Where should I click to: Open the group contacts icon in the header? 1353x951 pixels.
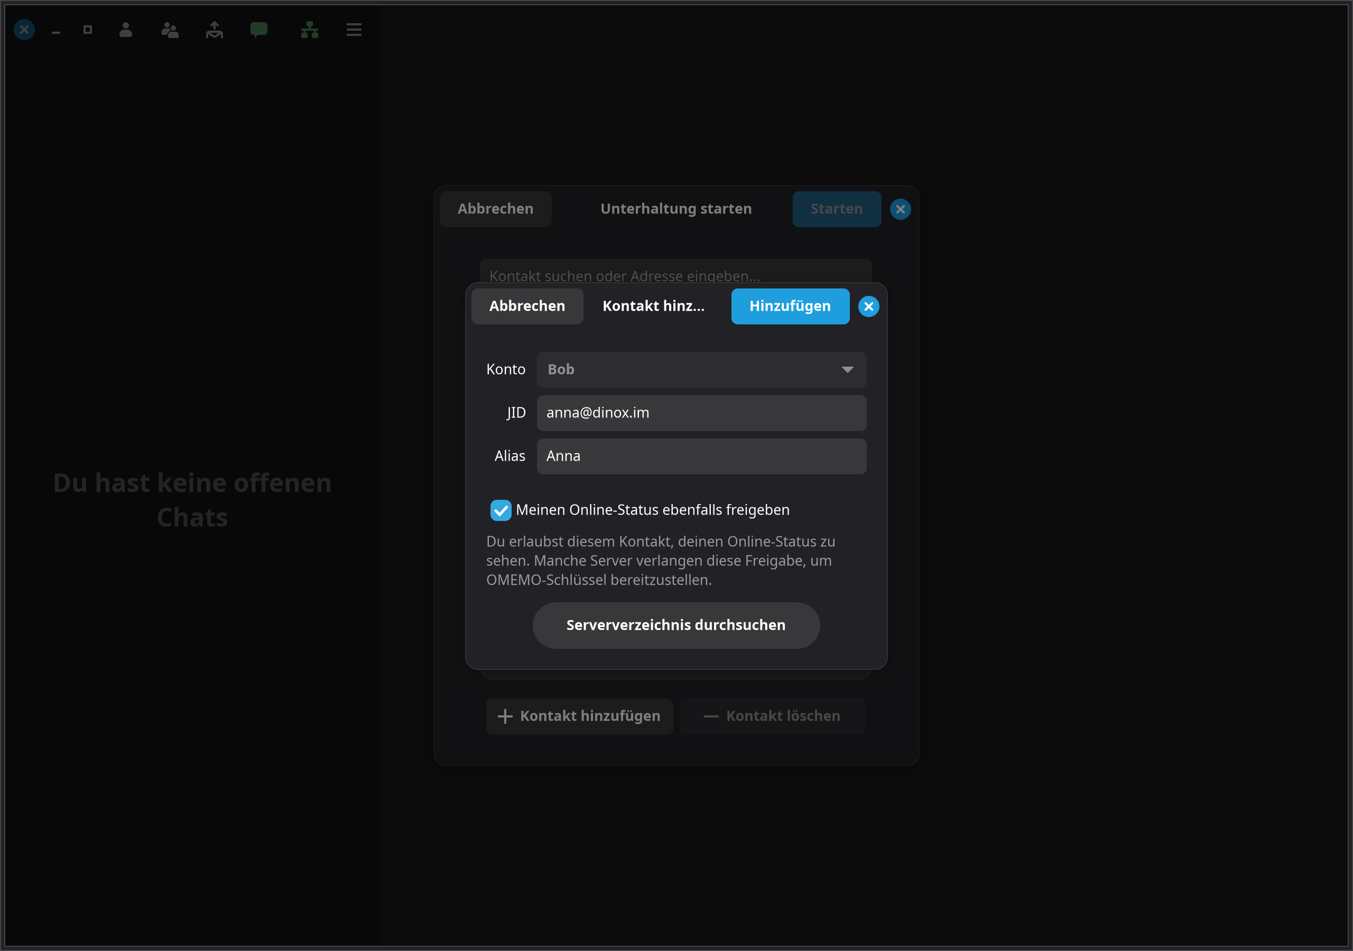coord(170,30)
